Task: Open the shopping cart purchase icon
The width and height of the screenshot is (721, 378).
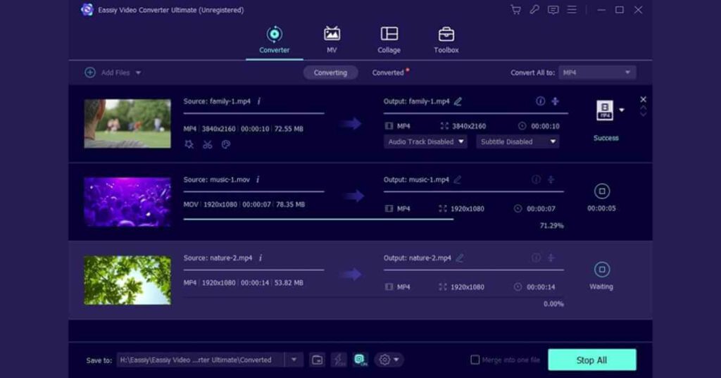Action: 515,10
